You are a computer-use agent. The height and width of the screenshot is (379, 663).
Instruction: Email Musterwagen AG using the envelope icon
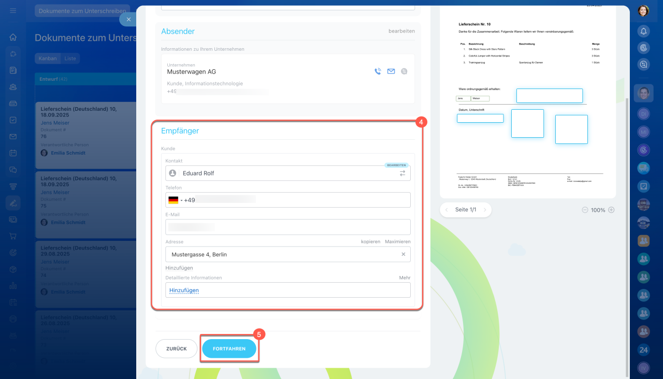tap(391, 71)
